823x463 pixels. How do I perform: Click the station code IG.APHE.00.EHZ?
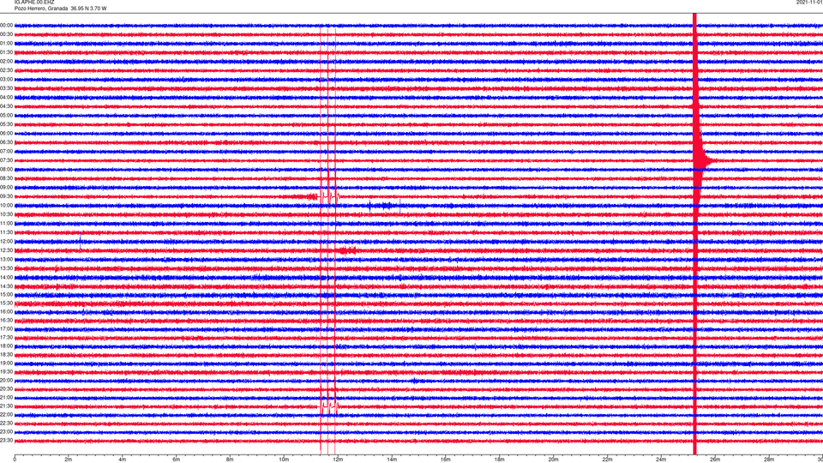click(34, 3)
